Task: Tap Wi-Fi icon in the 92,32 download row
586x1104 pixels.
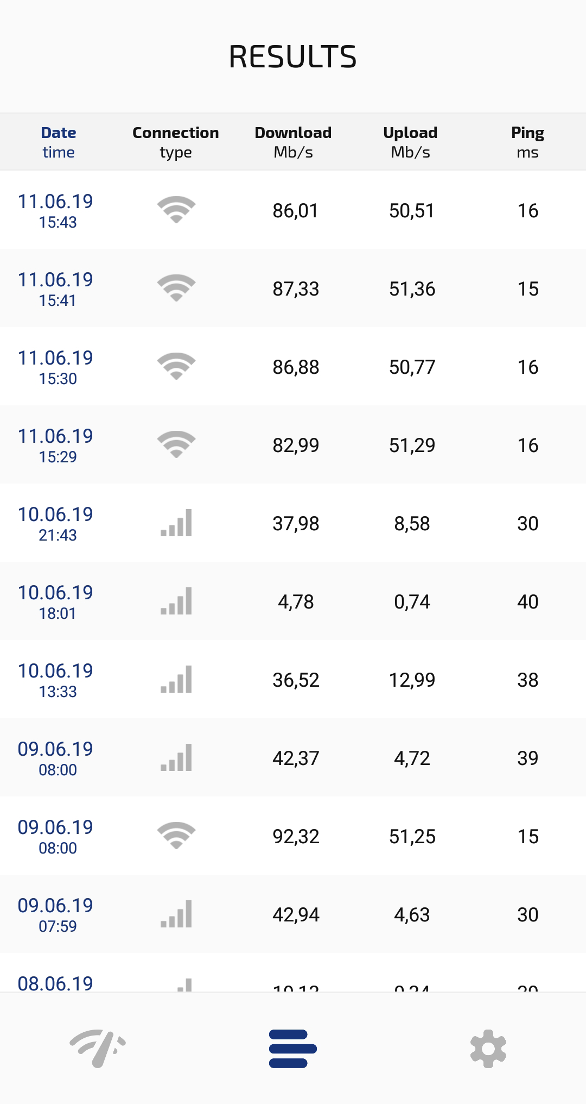Action: [176, 836]
